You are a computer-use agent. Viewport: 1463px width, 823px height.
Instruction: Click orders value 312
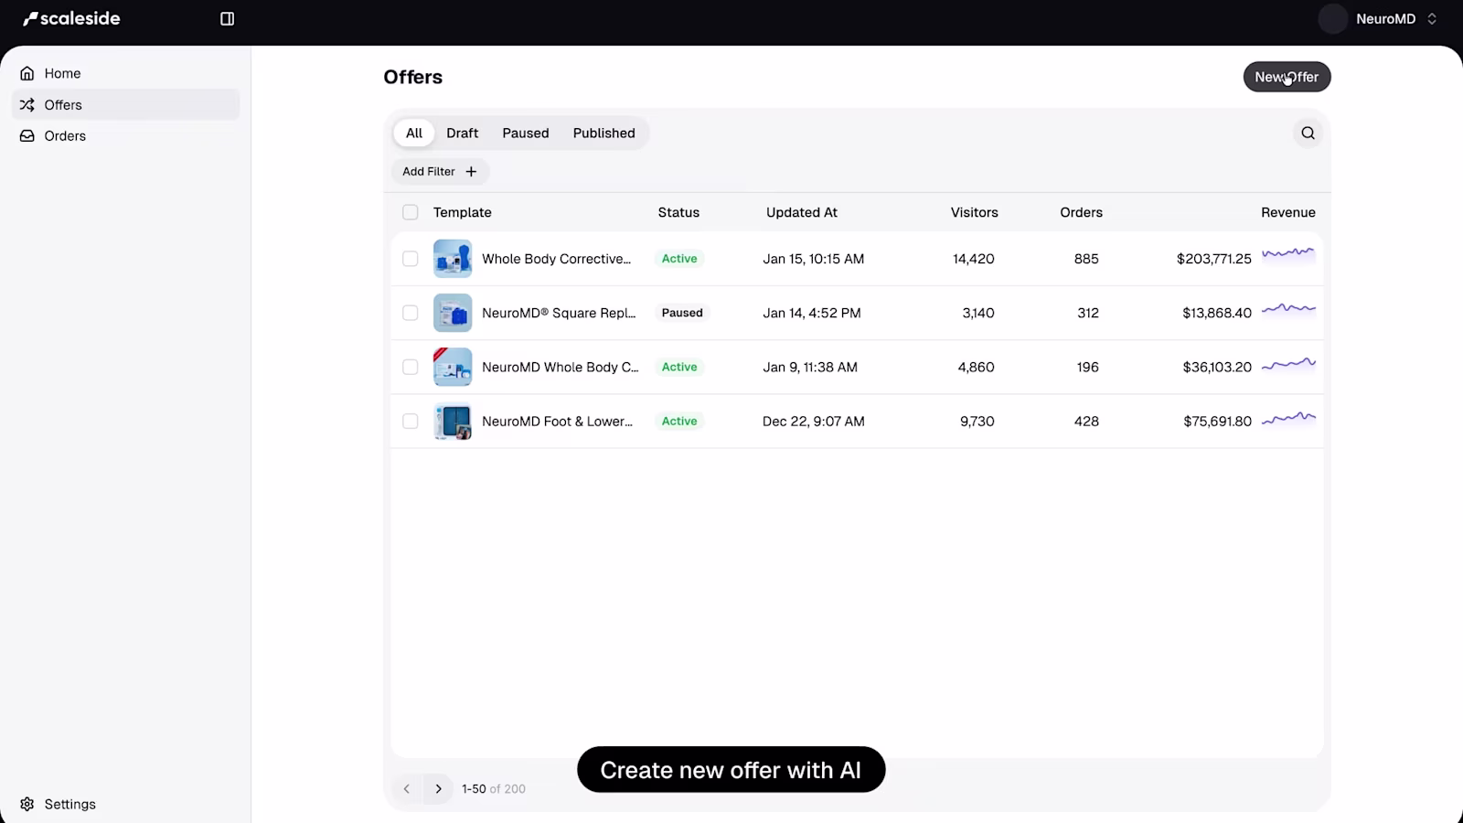(x=1088, y=313)
